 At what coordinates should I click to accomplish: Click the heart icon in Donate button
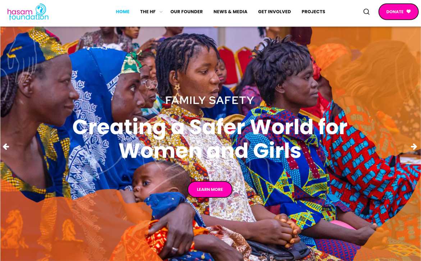pos(408,12)
